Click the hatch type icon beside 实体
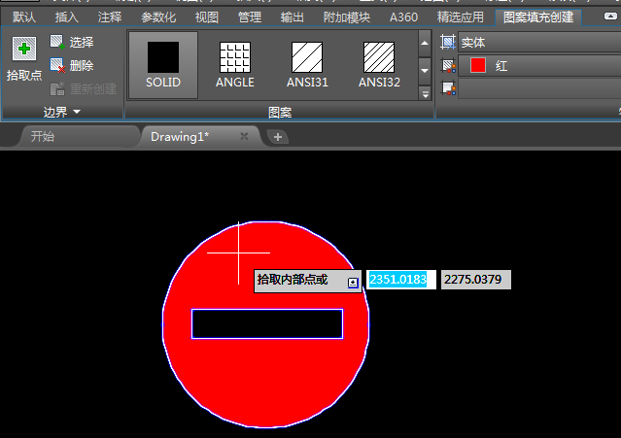The height and width of the screenshot is (438, 621). pos(448,42)
